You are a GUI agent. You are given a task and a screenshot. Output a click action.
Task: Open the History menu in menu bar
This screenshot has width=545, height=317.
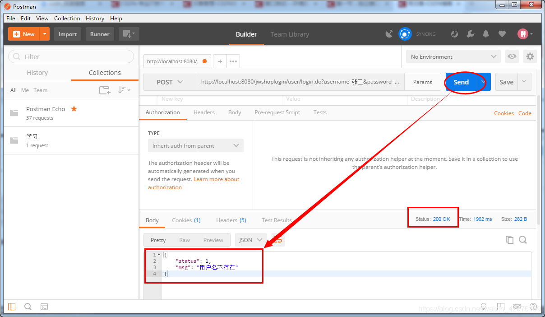click(x=95, y=18)
